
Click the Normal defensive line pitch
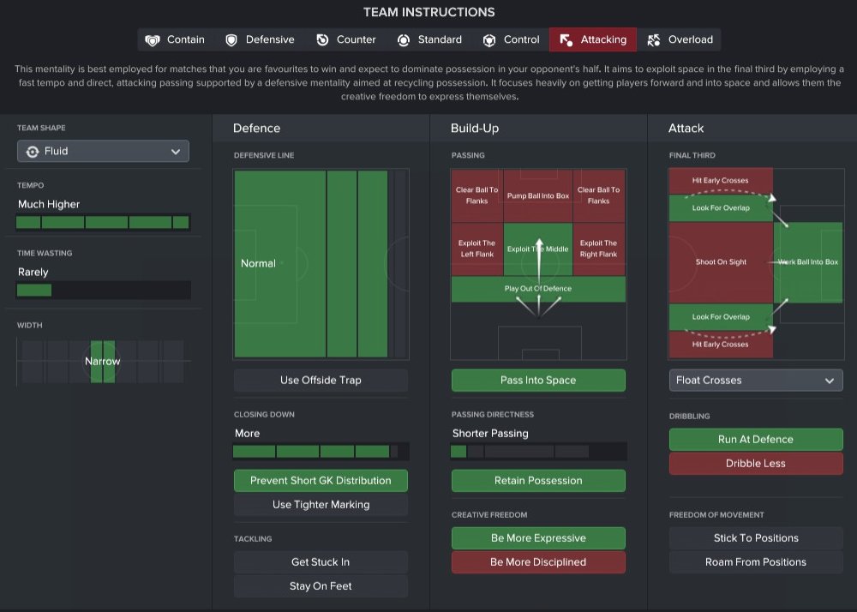tap(321, 264)
